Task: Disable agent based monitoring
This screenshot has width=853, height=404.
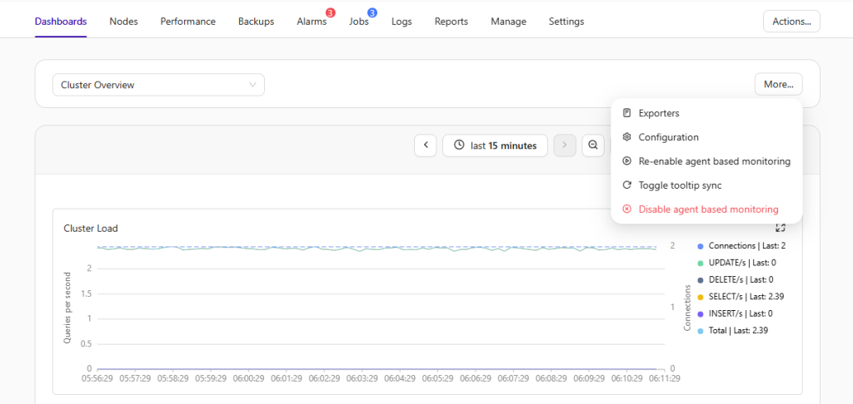Action: 708,209
